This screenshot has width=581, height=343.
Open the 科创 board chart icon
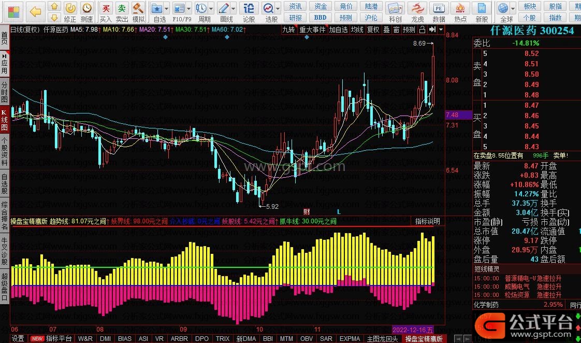(395, 12)
